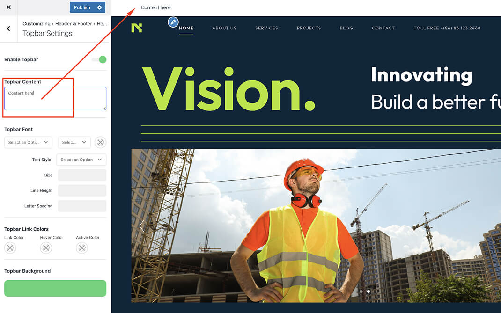Choose the Hover Color swatch
Viewport: 501px width, 313px height.
pyautogui.click(x=46, y=248)
